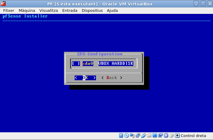Open the Màquina menu
213x140 pixels.
[x=27, y=11]
